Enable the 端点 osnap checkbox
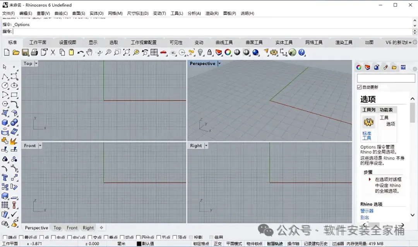Viewport: 418px width, 247px height. pos(5,237)
